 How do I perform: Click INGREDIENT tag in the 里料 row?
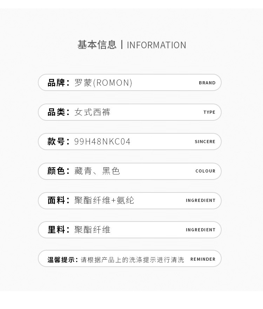click(201, 230)
